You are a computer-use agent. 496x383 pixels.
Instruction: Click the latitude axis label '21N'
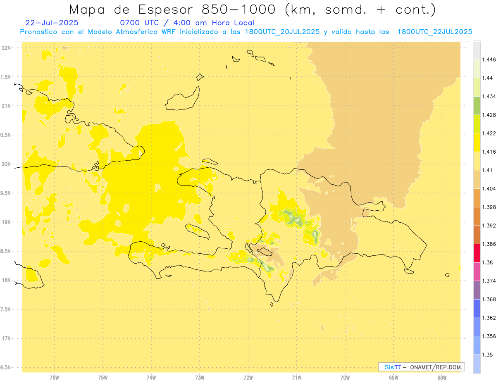tap(7, 106)
